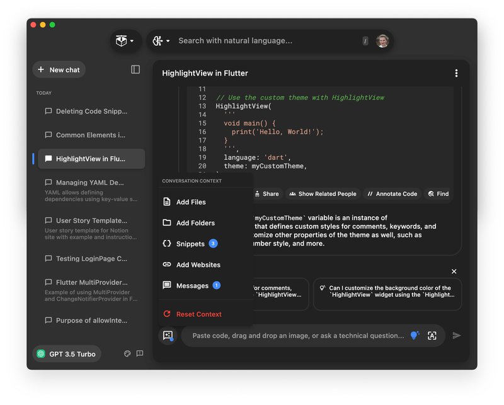Screen dimensions: 504x405
Task: Click the Add Folders folder icon
Action: [167, 222]
